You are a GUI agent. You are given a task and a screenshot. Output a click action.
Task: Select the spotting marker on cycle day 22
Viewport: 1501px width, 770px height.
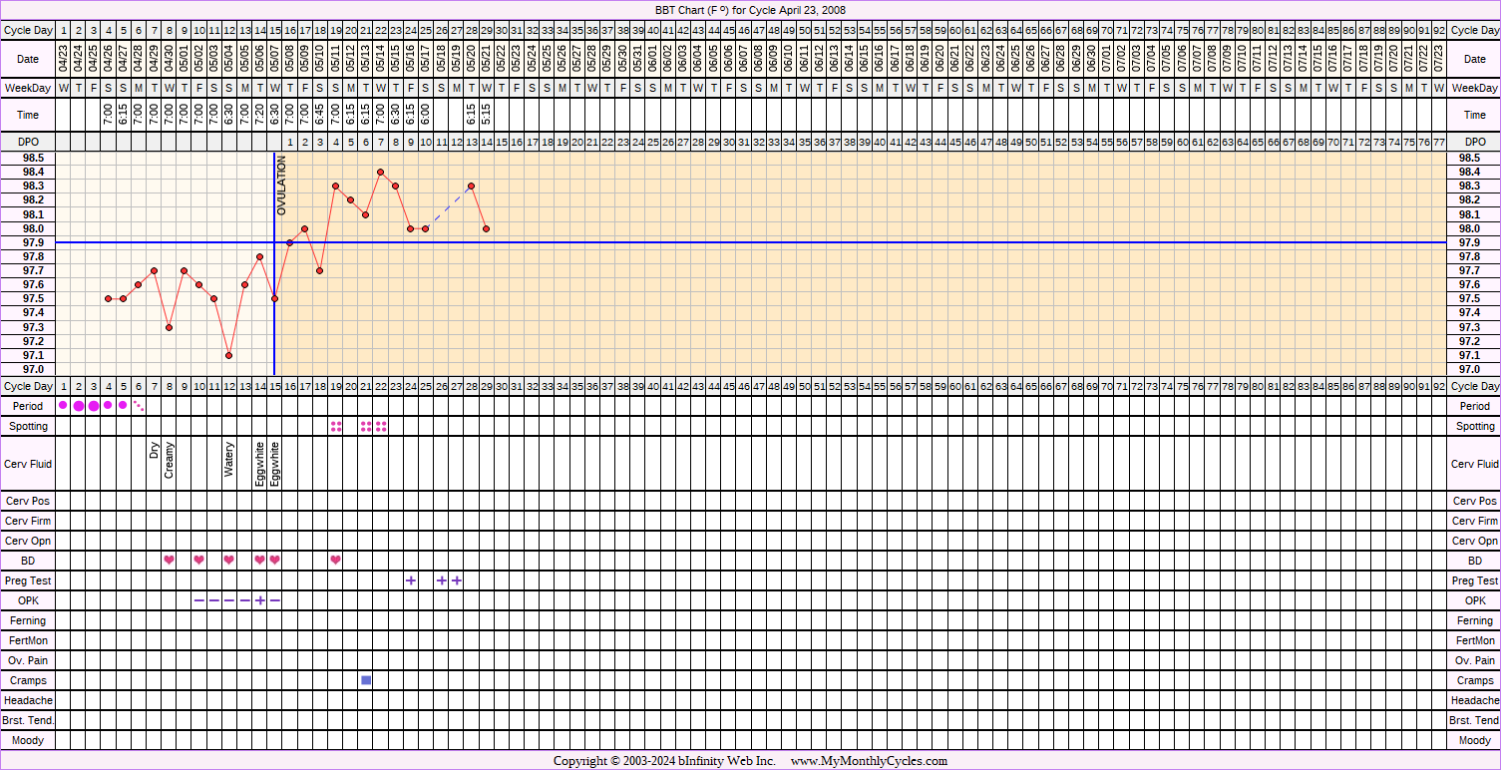[381, 426]
